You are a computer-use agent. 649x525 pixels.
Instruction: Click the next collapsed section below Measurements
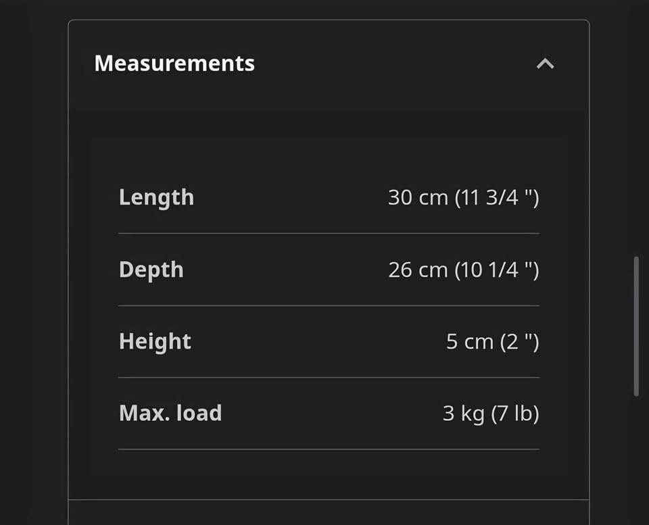coord(329,513)
